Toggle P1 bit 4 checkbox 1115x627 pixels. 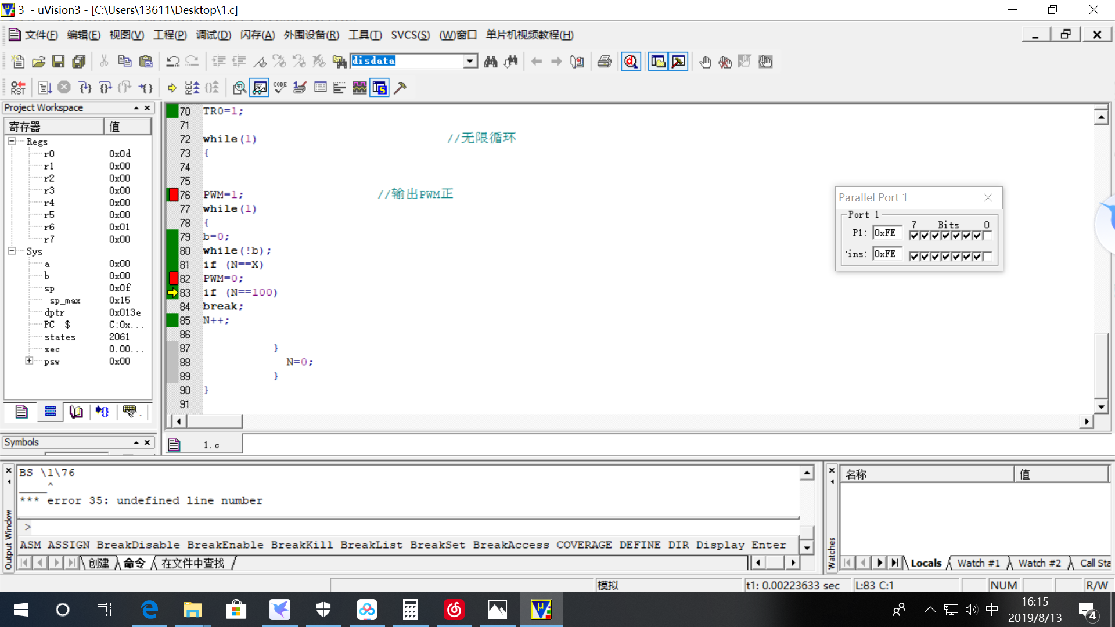pyautogui.click(x=945, y=235)
